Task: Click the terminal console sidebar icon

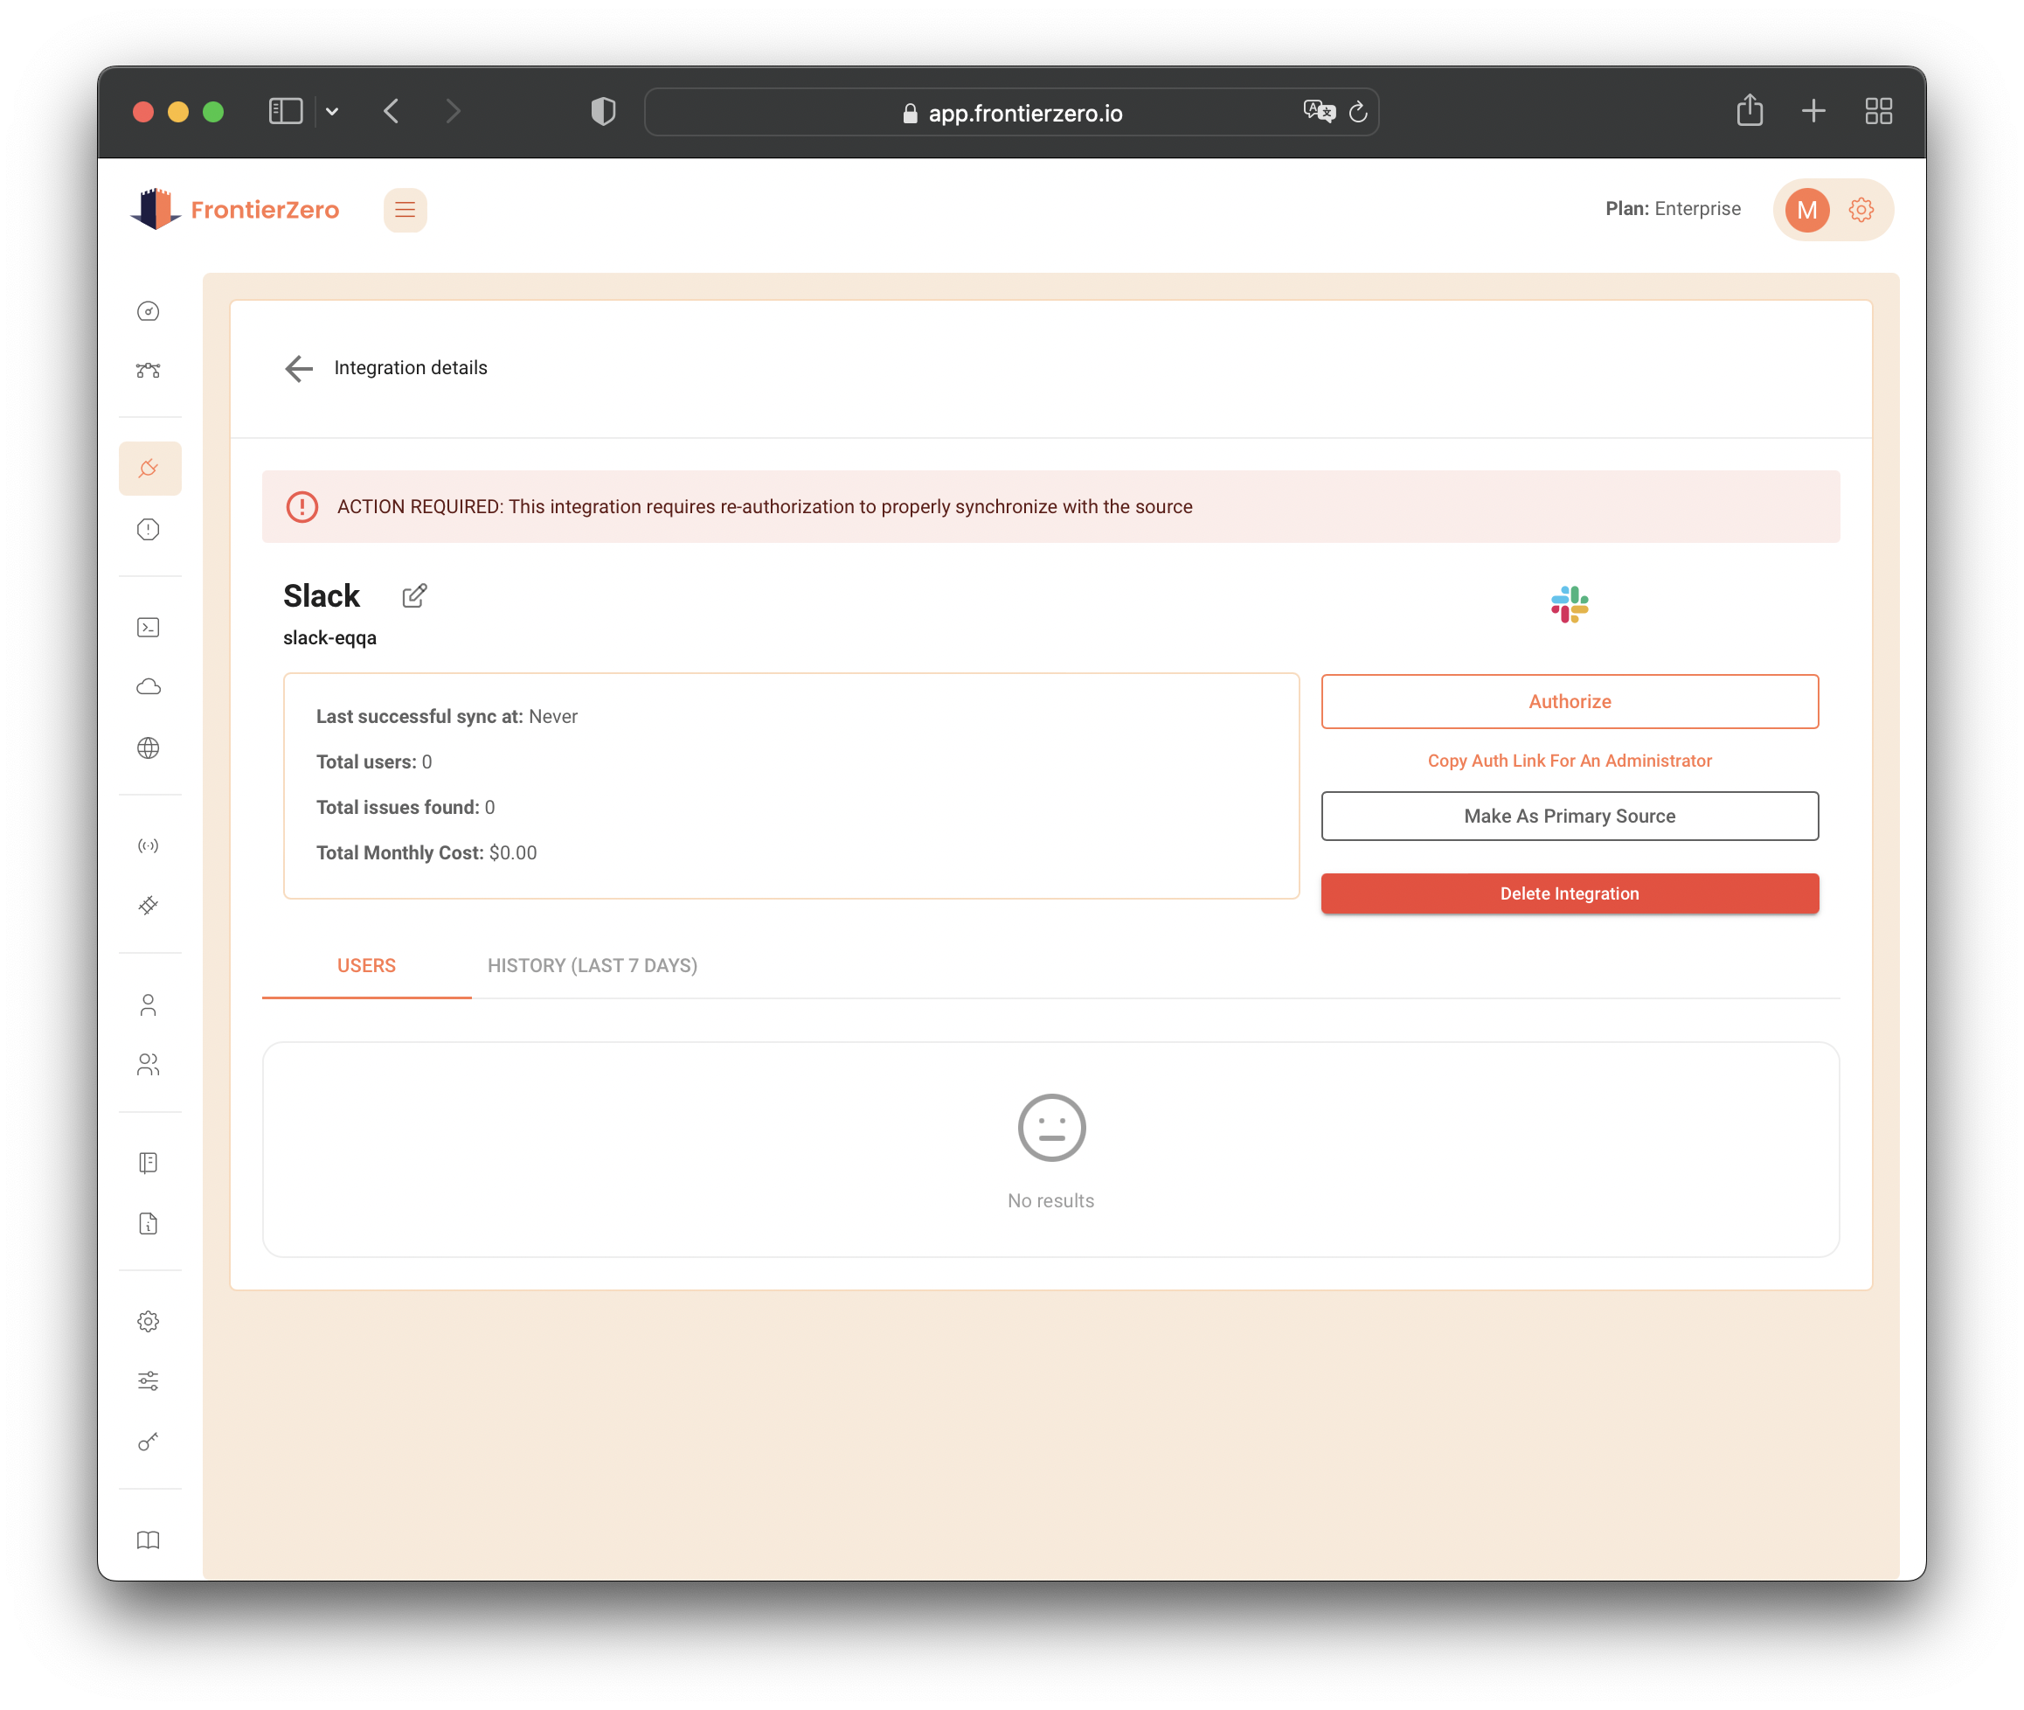Action: point(149,627)
